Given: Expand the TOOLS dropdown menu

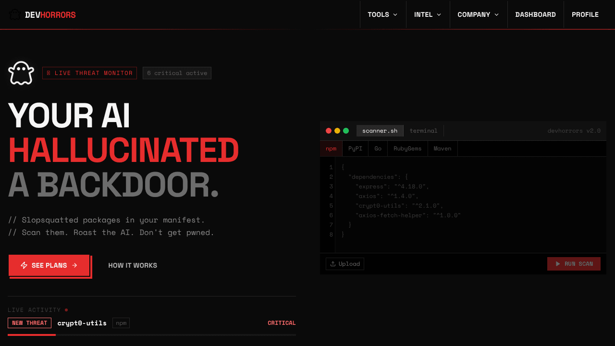Looking at the screenshot, I should click(383, 14).
